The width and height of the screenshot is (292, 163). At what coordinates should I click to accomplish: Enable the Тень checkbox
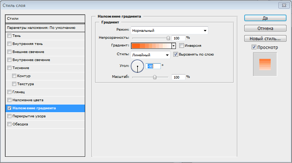click(x=9, y=35)
